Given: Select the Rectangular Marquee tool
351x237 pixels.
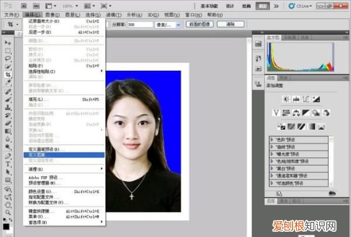Looking at the screenshot, I should (8, 51).
